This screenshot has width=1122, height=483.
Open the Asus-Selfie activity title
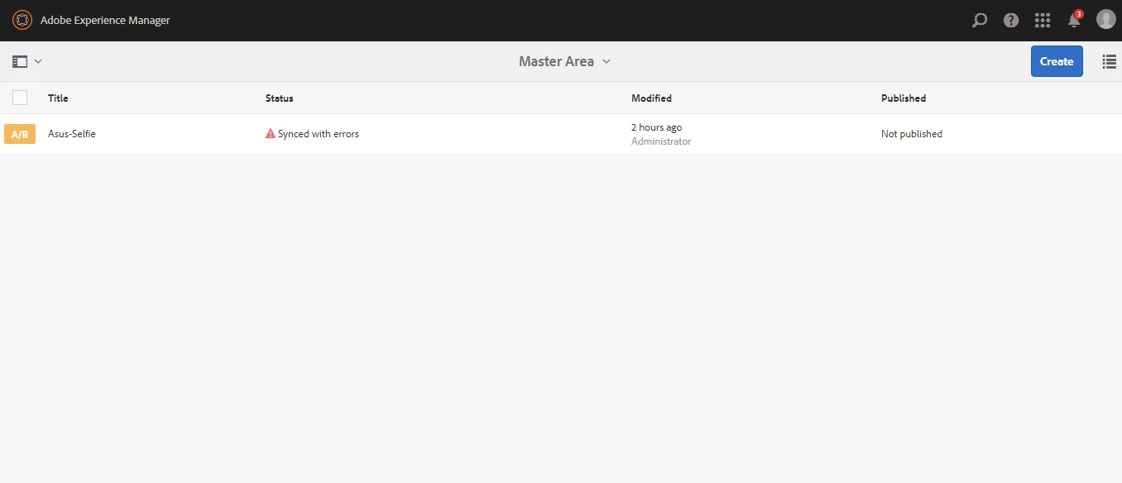(x=72, y=133)
